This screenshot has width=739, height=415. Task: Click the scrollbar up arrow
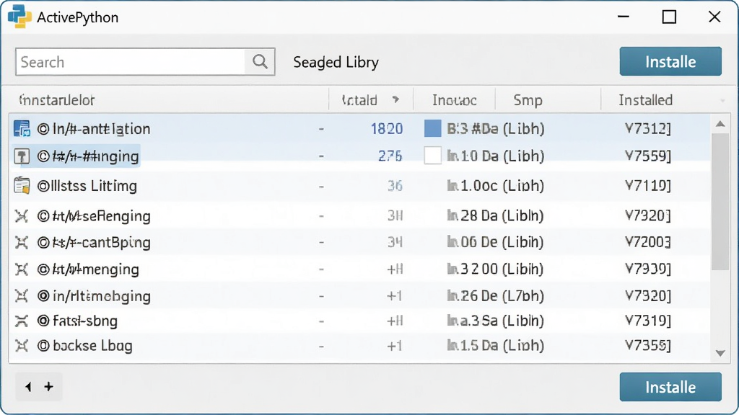pyautogui.click(x=720, y=124)
